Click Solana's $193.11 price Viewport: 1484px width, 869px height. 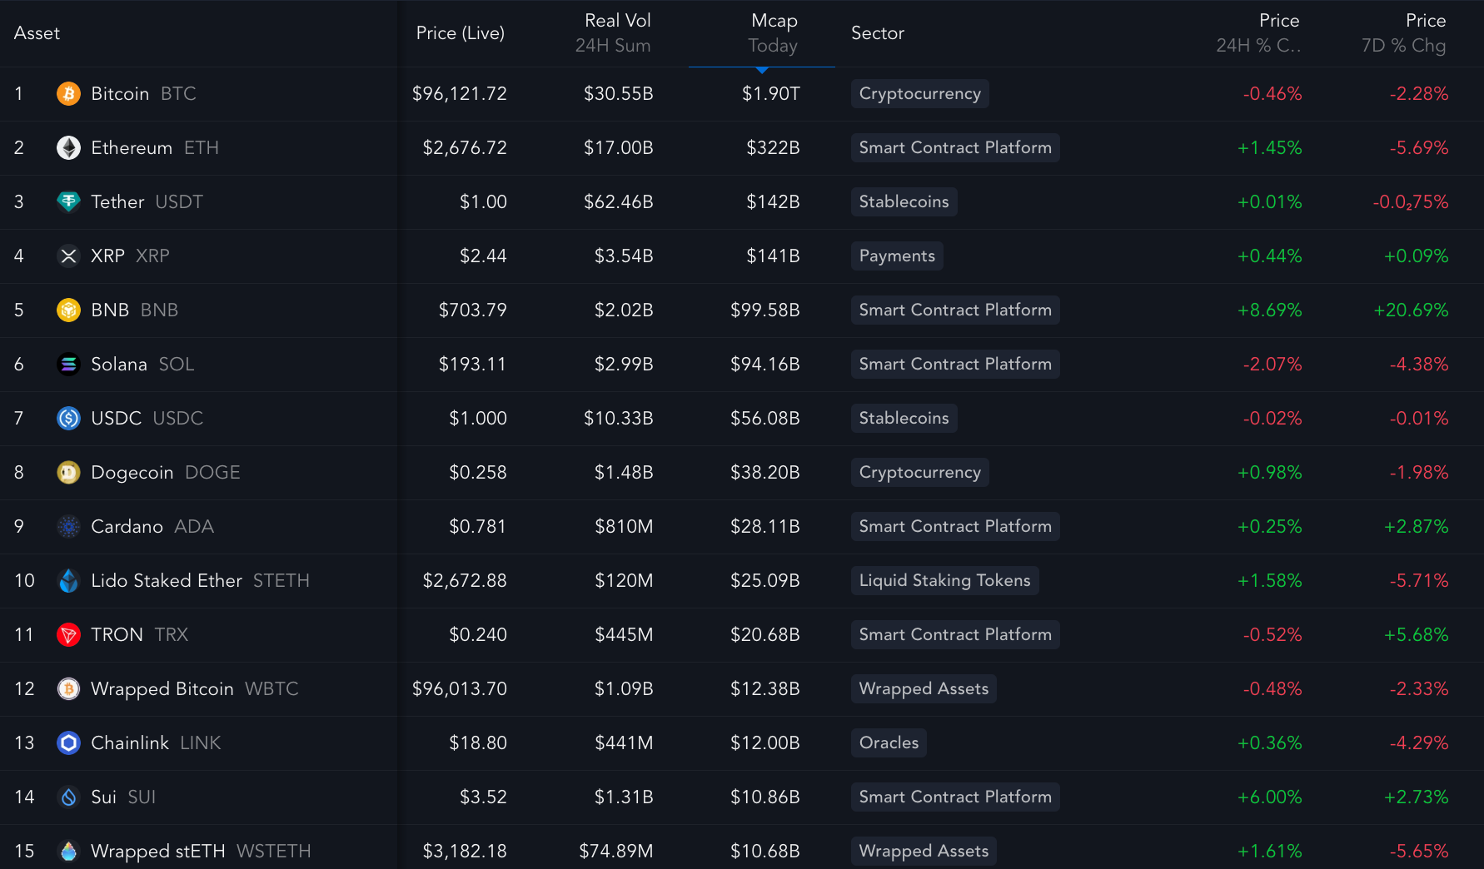473,365
